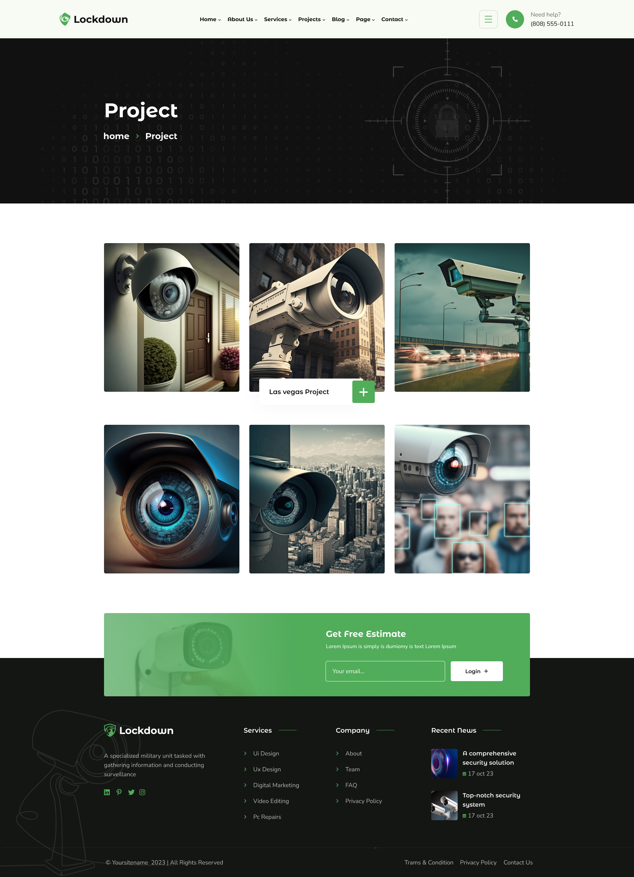Open Lockdown's LinkedIn page from footer
The width and height of the screenshot is (634, 877).
(x=107, y=792)
